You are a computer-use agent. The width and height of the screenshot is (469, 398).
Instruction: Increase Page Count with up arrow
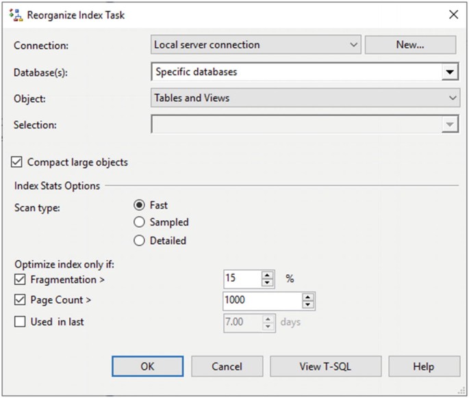308,297
